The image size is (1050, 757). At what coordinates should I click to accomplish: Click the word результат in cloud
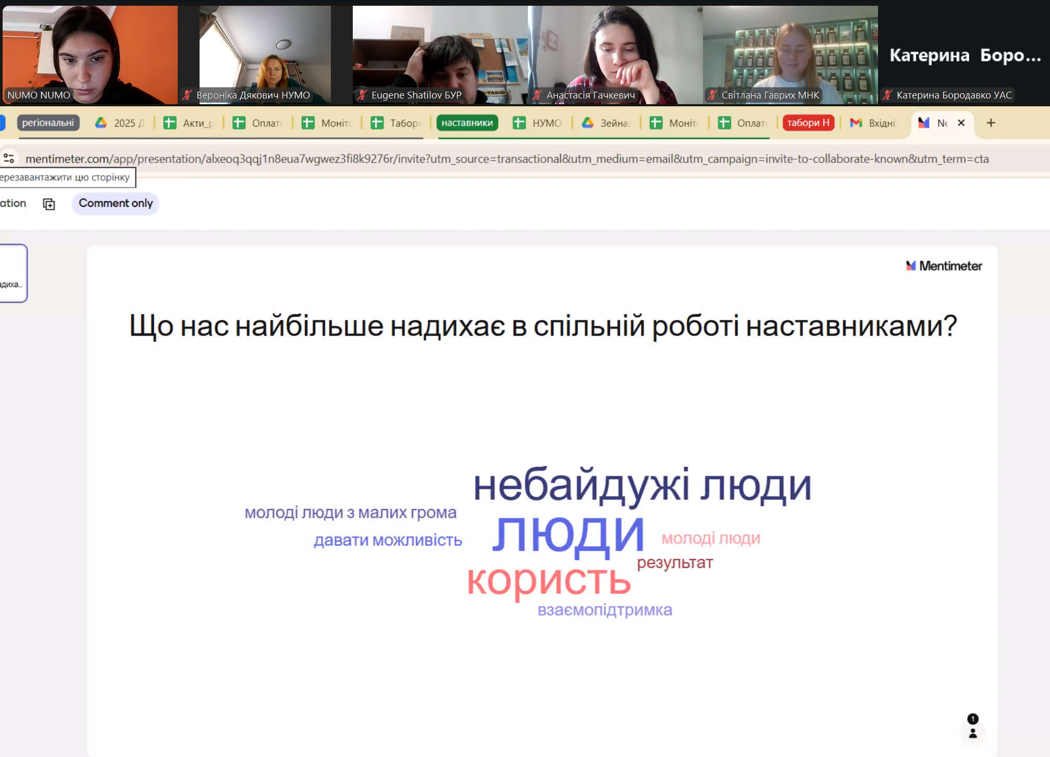(x=675, y=563)
